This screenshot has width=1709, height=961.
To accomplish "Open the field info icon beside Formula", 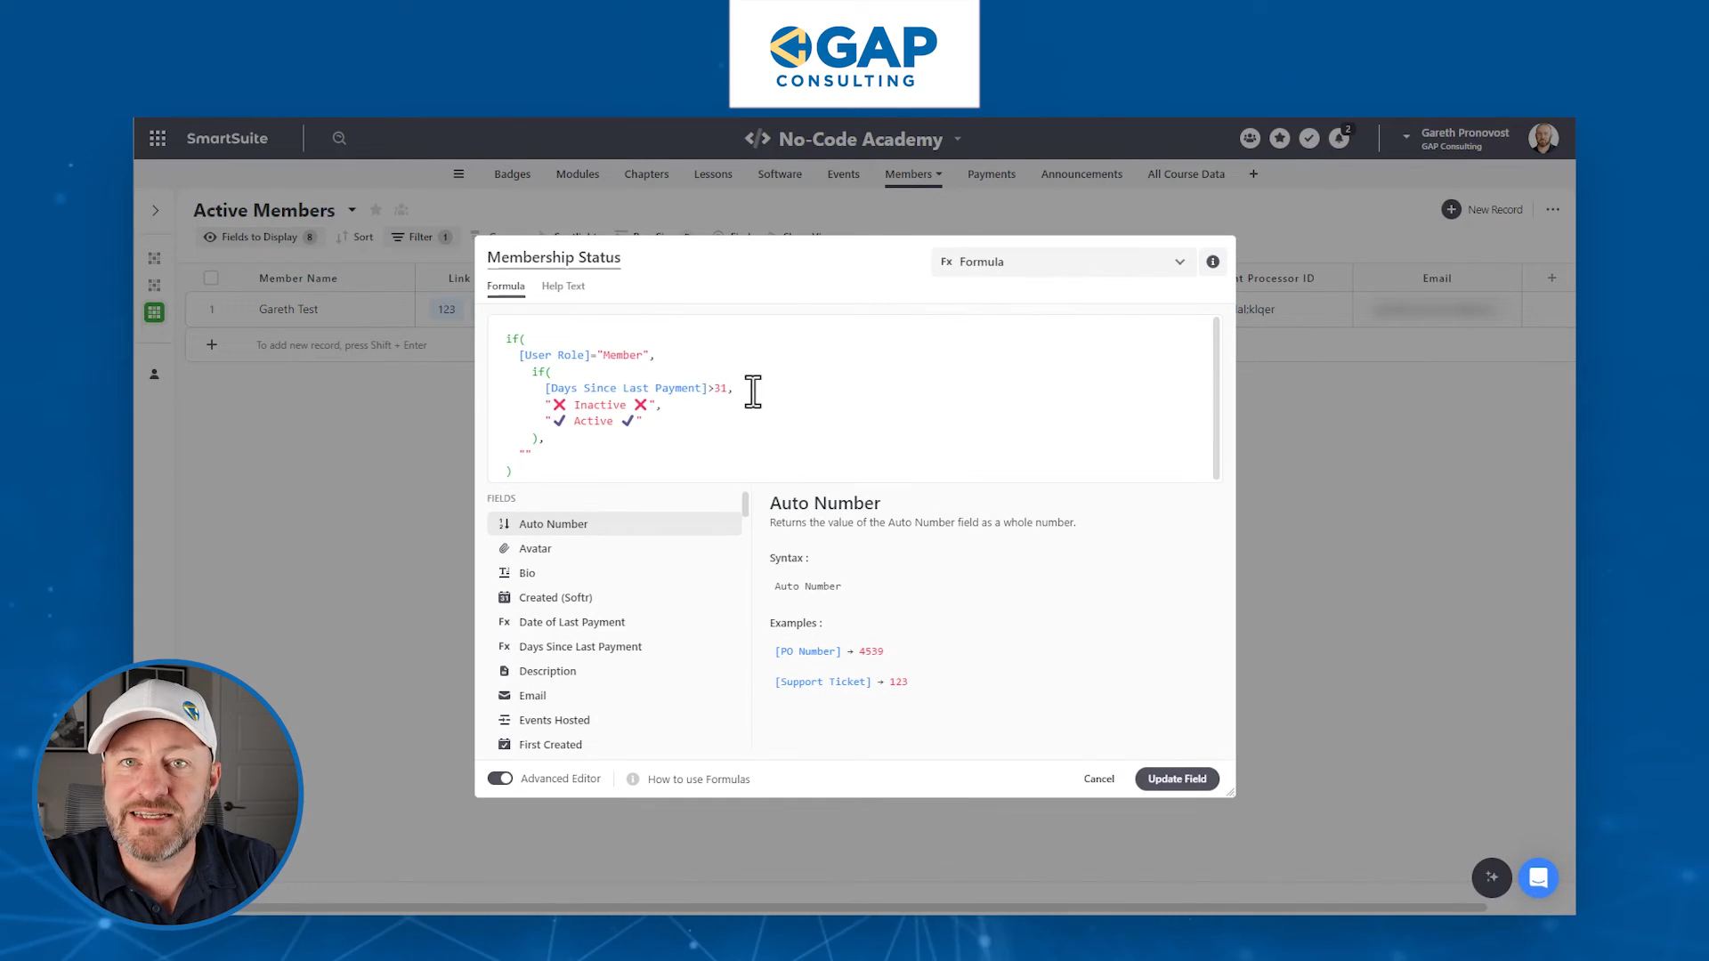I will [x=1212, y=262].
